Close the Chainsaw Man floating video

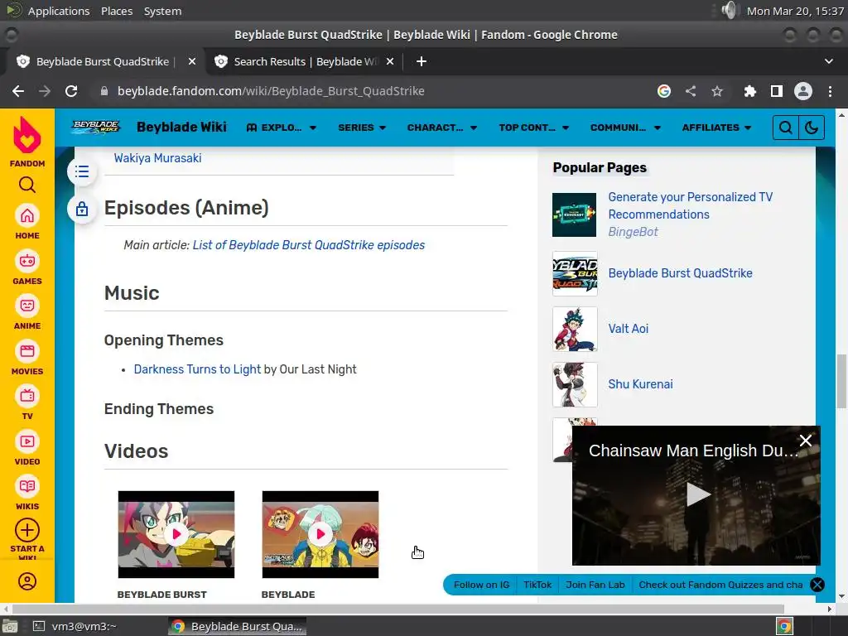click(x=805, y=441)
